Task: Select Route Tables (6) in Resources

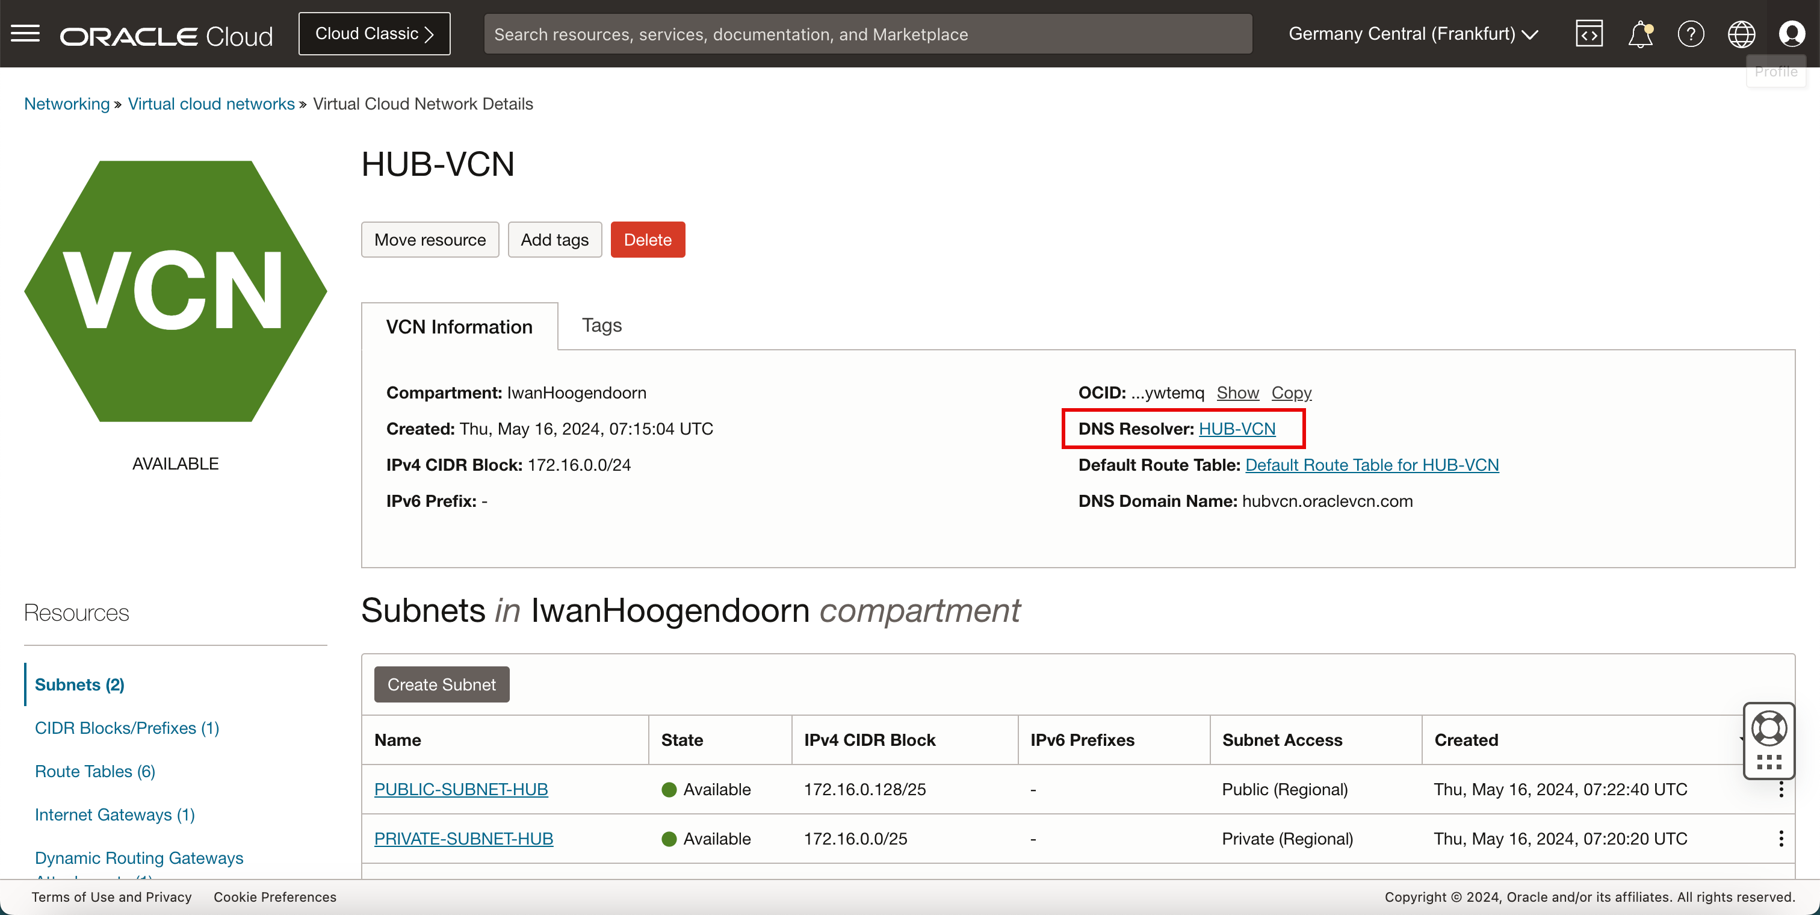Action: (94, 771)
